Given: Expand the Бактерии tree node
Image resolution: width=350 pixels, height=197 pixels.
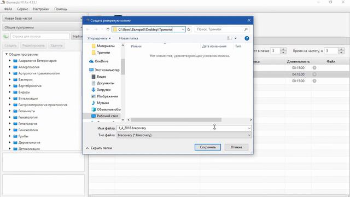Looking at the screenshot, I should pyautogui.click(x=10, y=79).
